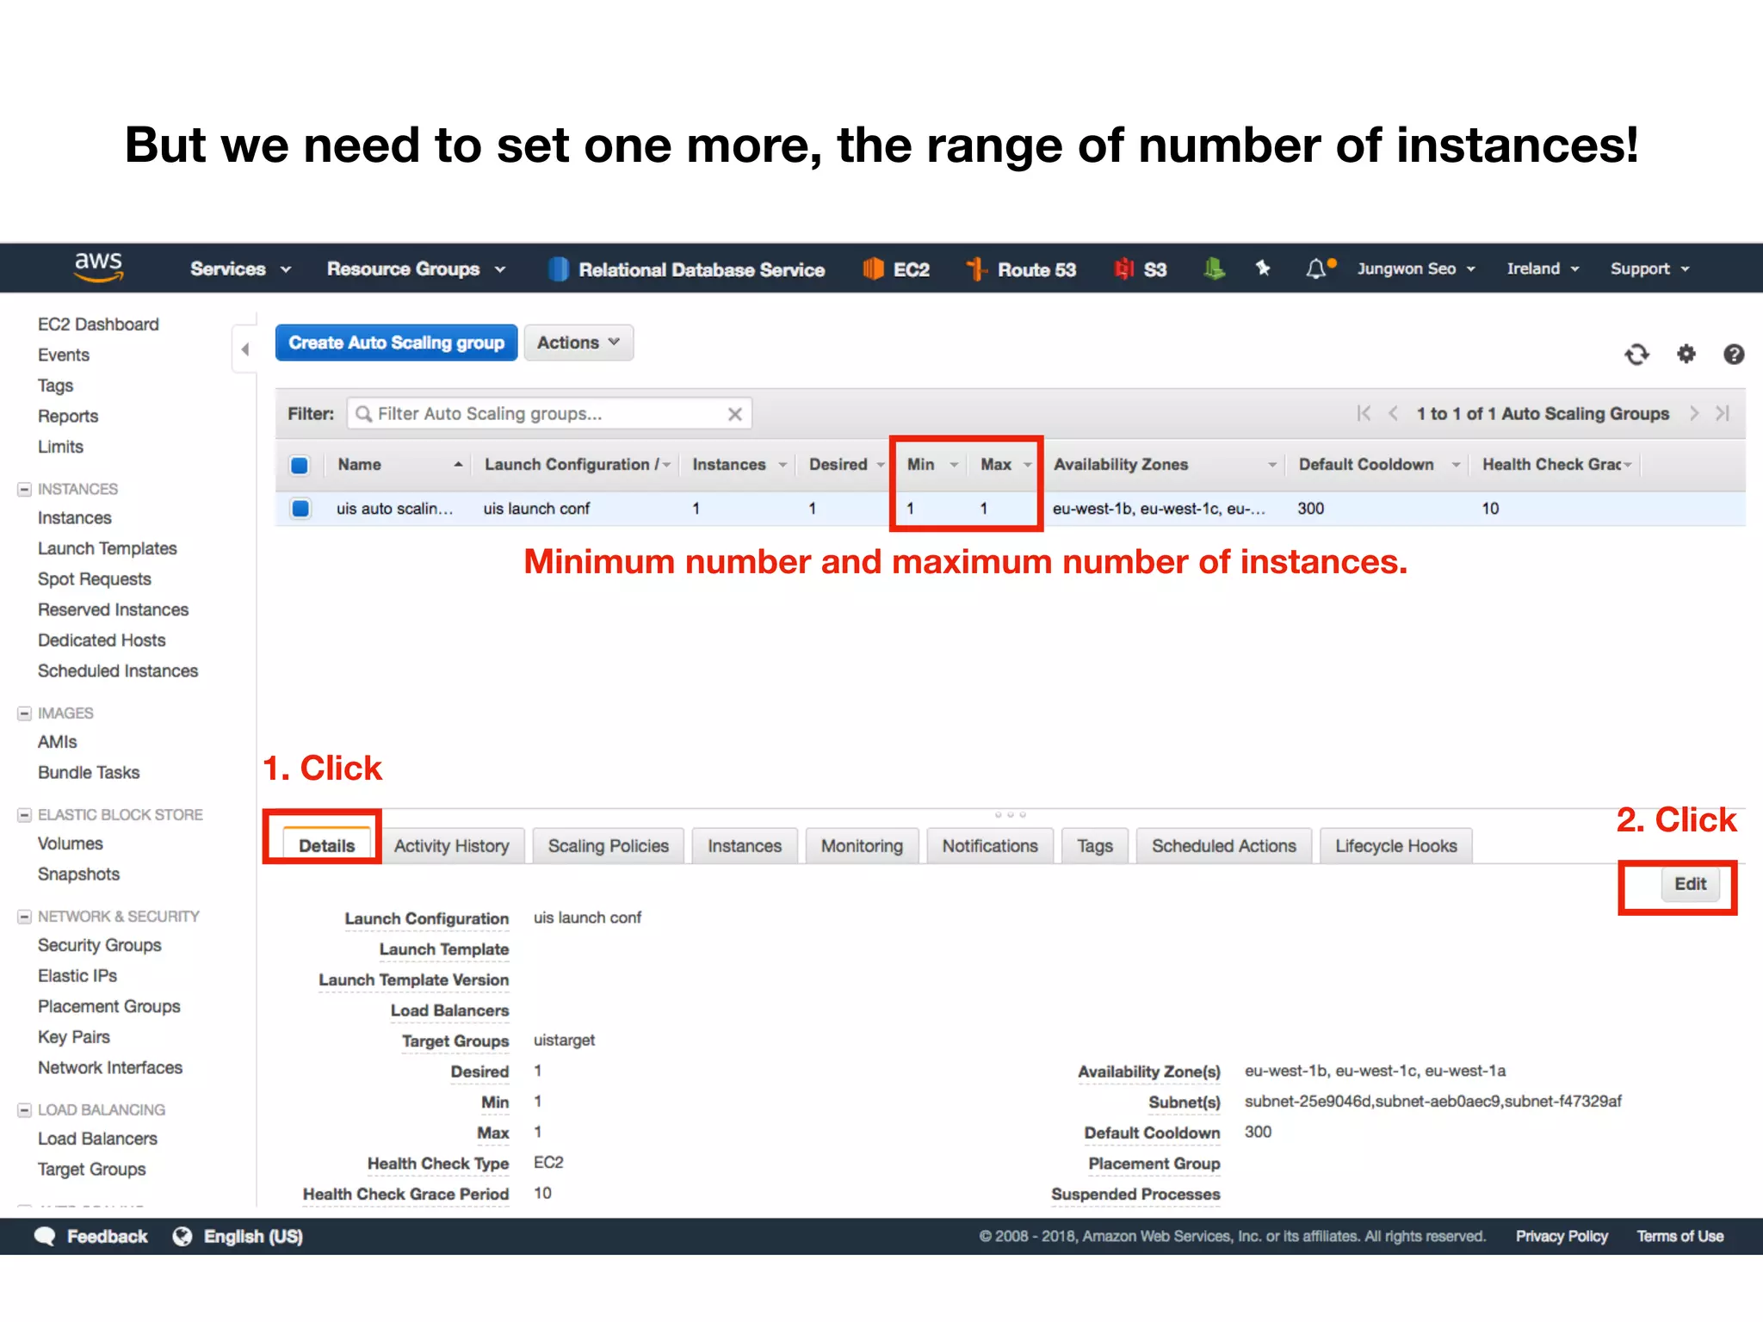Open Launch Templates in sidebar

pyautogui.click(x=107, y=548)
